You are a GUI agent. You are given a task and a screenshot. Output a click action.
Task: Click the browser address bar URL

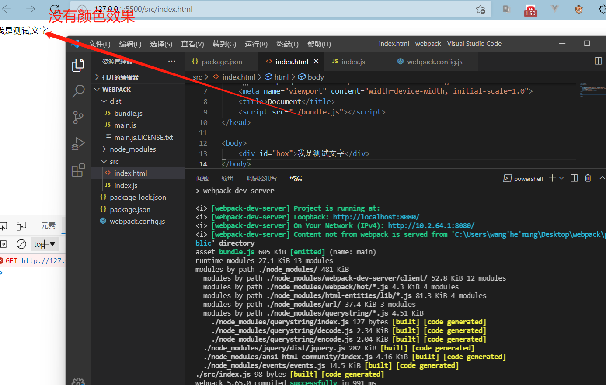tap(143, 9)
